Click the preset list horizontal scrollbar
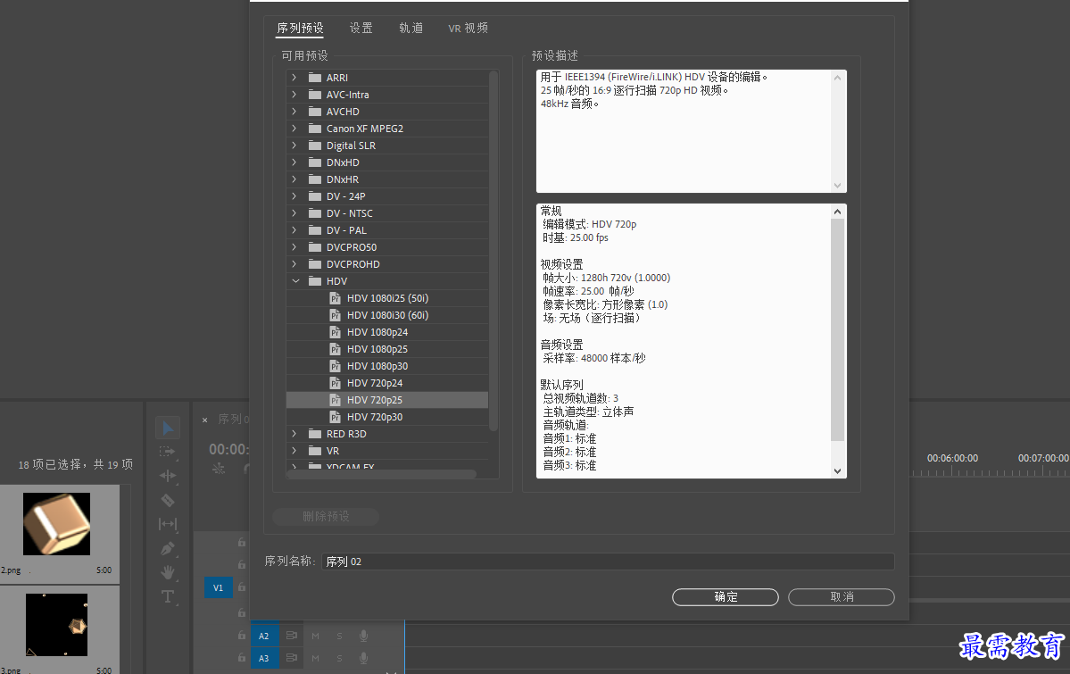1070x674 pixels. (x=381, y=474)
